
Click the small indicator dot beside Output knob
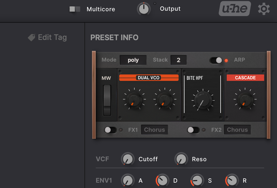tap(155, 3)
